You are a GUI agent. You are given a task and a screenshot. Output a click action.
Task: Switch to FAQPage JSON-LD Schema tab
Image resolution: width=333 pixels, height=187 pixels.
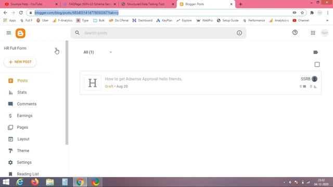[x=89, y=4]
